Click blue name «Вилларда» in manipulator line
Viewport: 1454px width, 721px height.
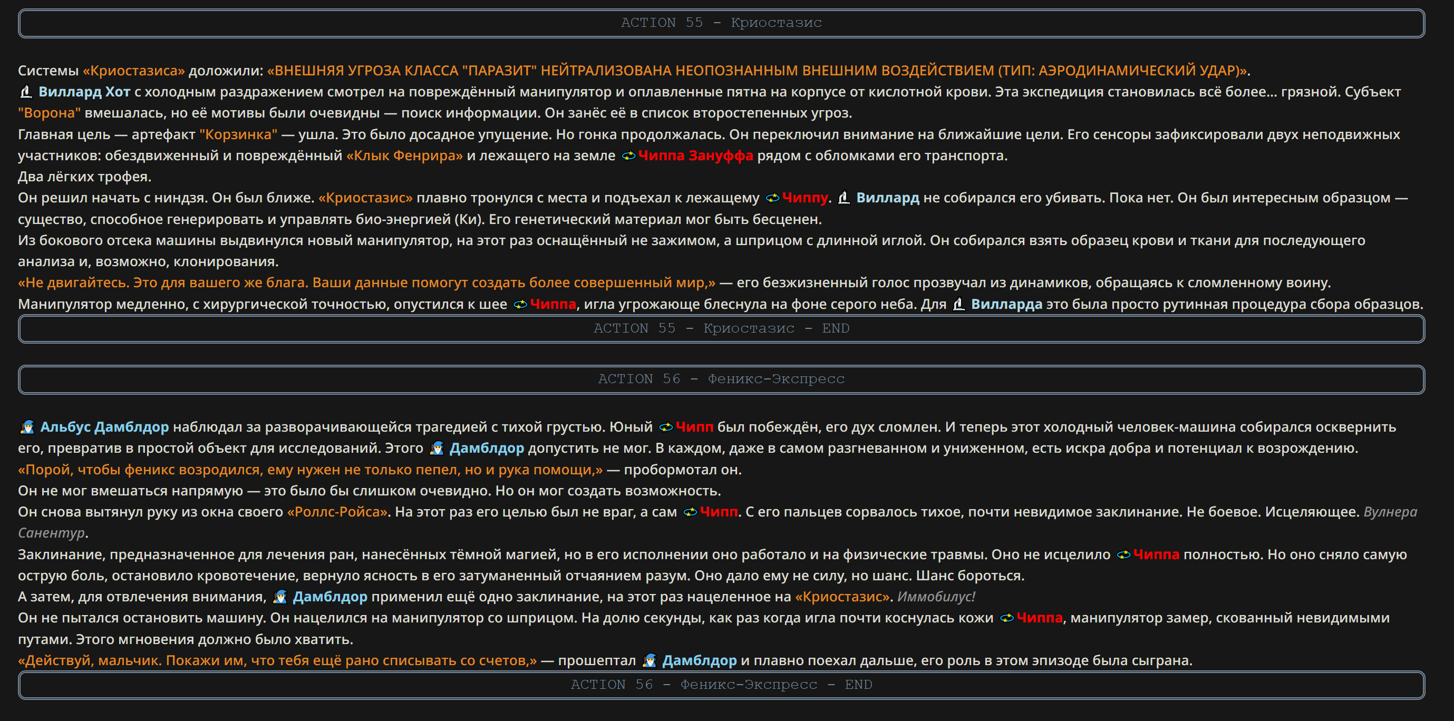[1006, 305]
